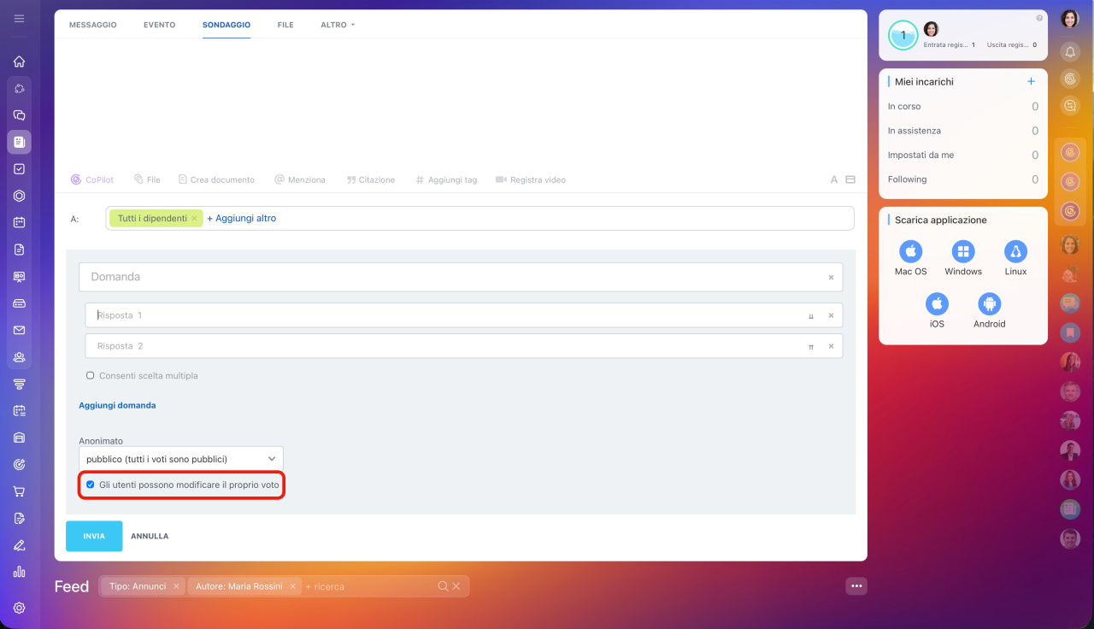Click the Android app download icon

pyautogui.click(x=989, y=303)
